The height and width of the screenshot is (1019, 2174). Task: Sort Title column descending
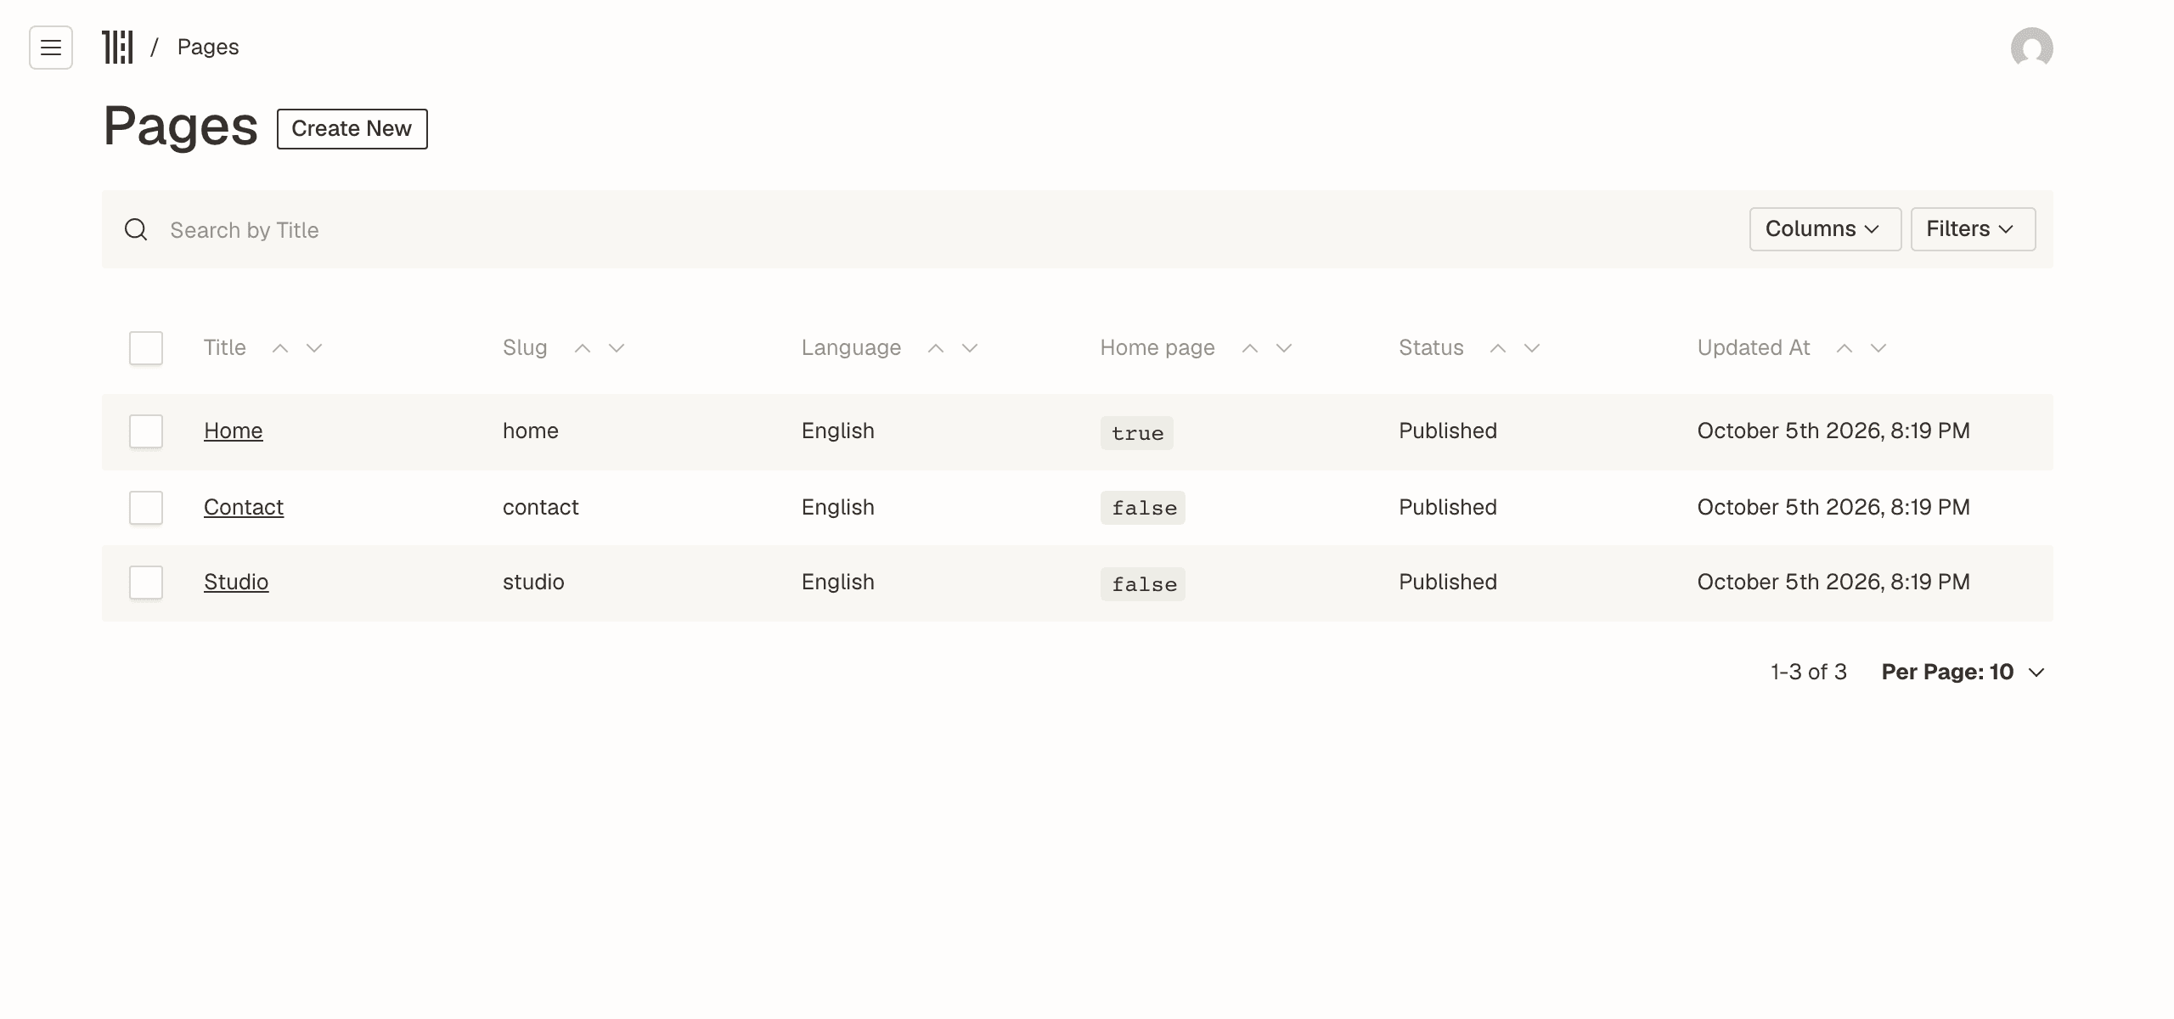coord(314,348)
